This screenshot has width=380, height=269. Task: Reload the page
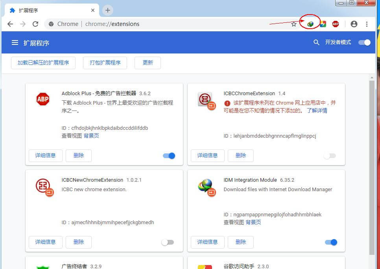click(x=35, y=24)
